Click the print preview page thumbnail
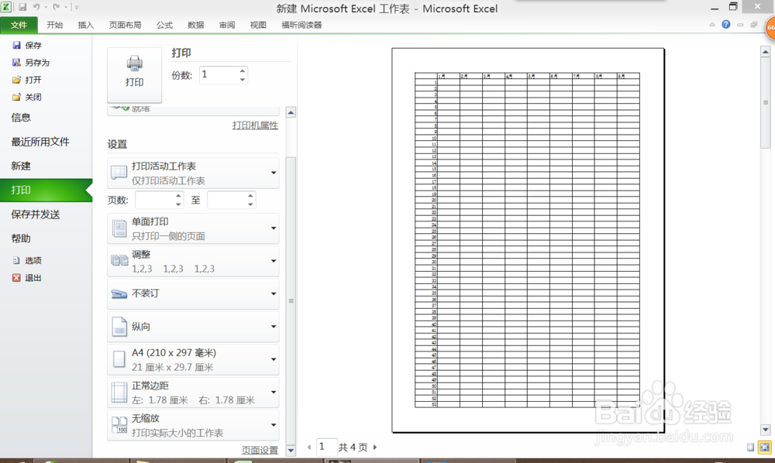The height and width of the screenshot is (463, 775). [528, 240]
